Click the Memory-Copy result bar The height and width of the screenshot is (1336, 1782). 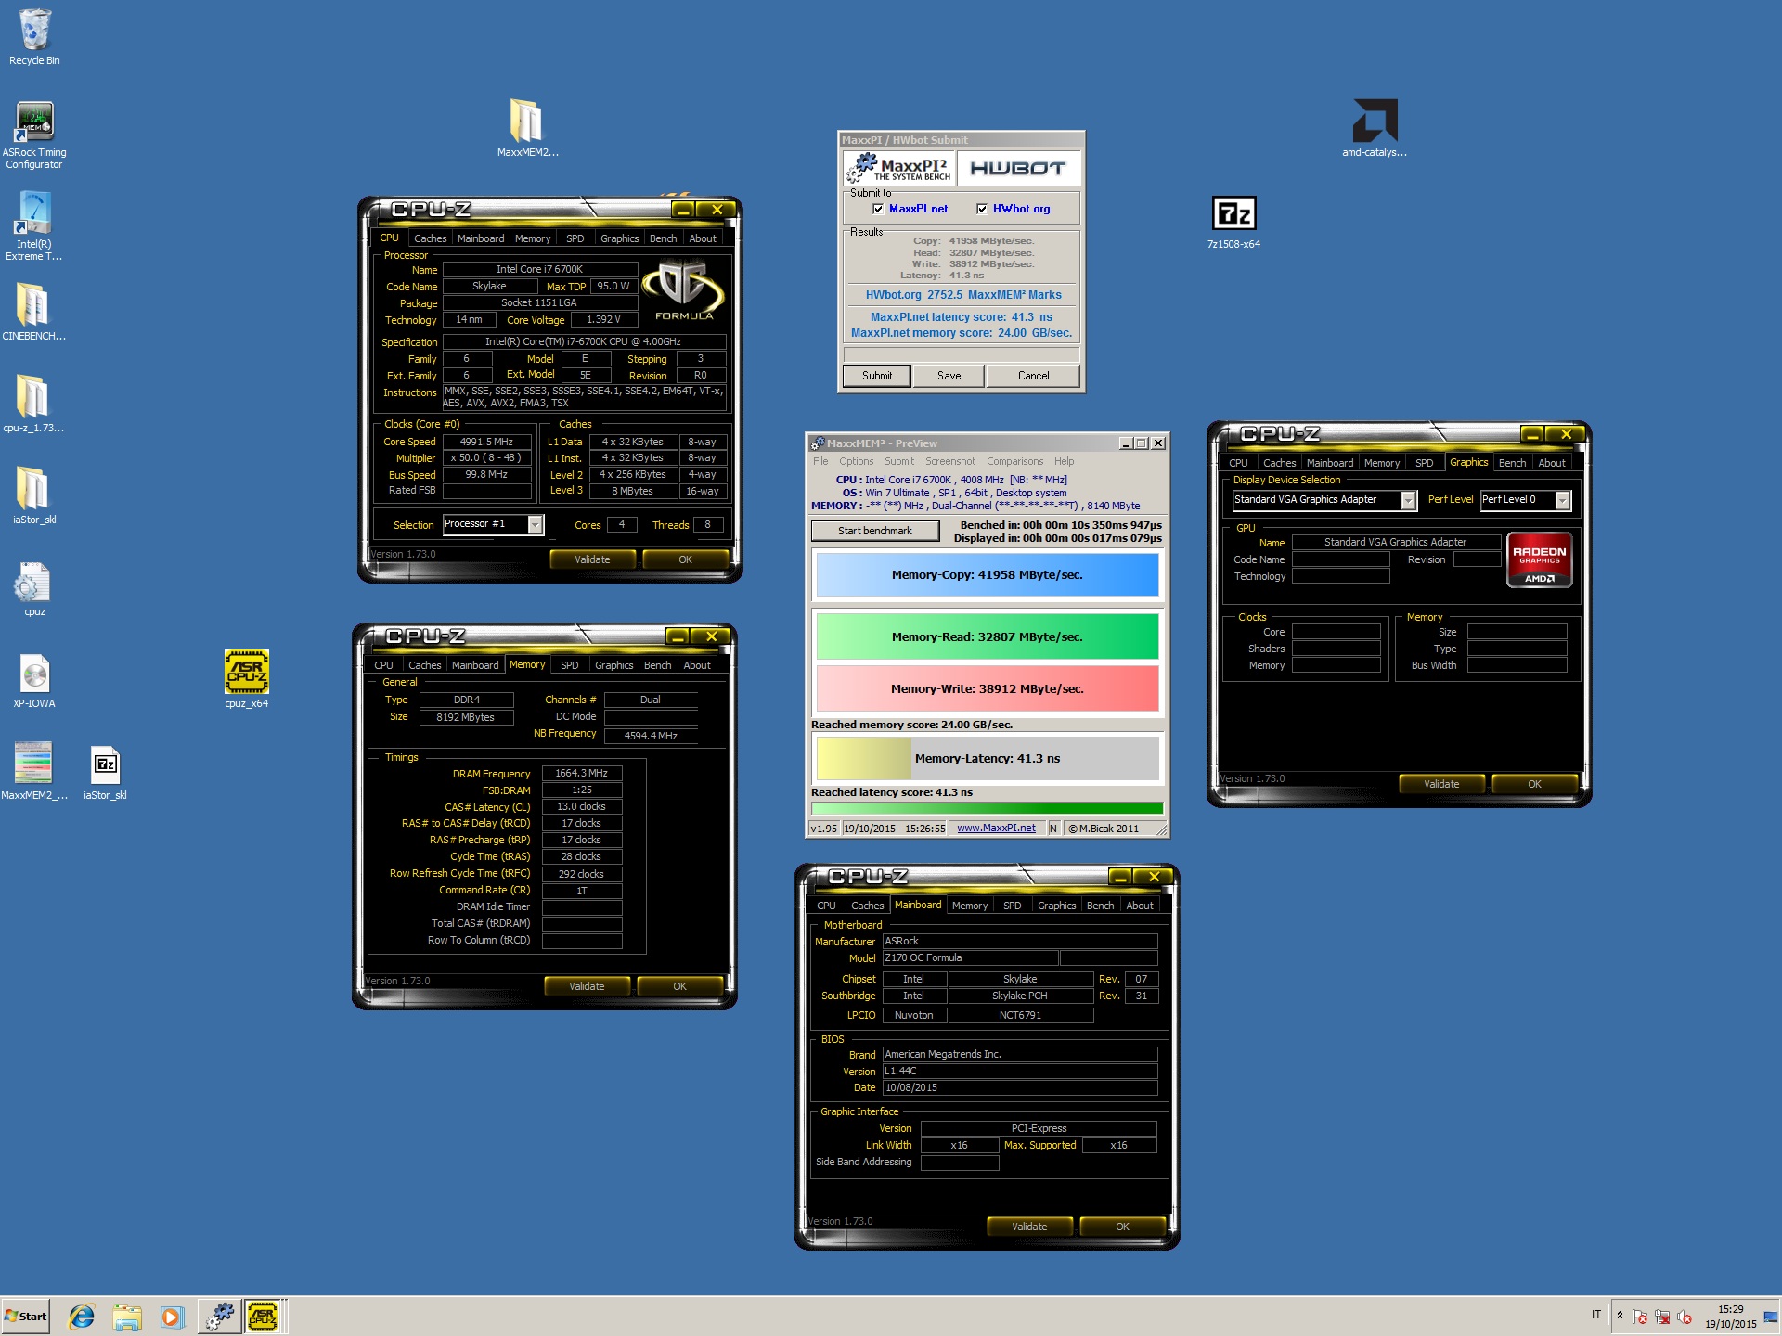coord(987,575)
